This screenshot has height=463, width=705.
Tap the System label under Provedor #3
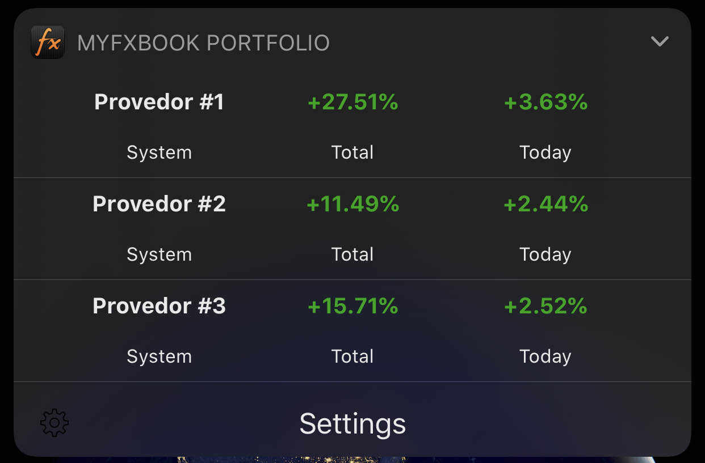159,356
